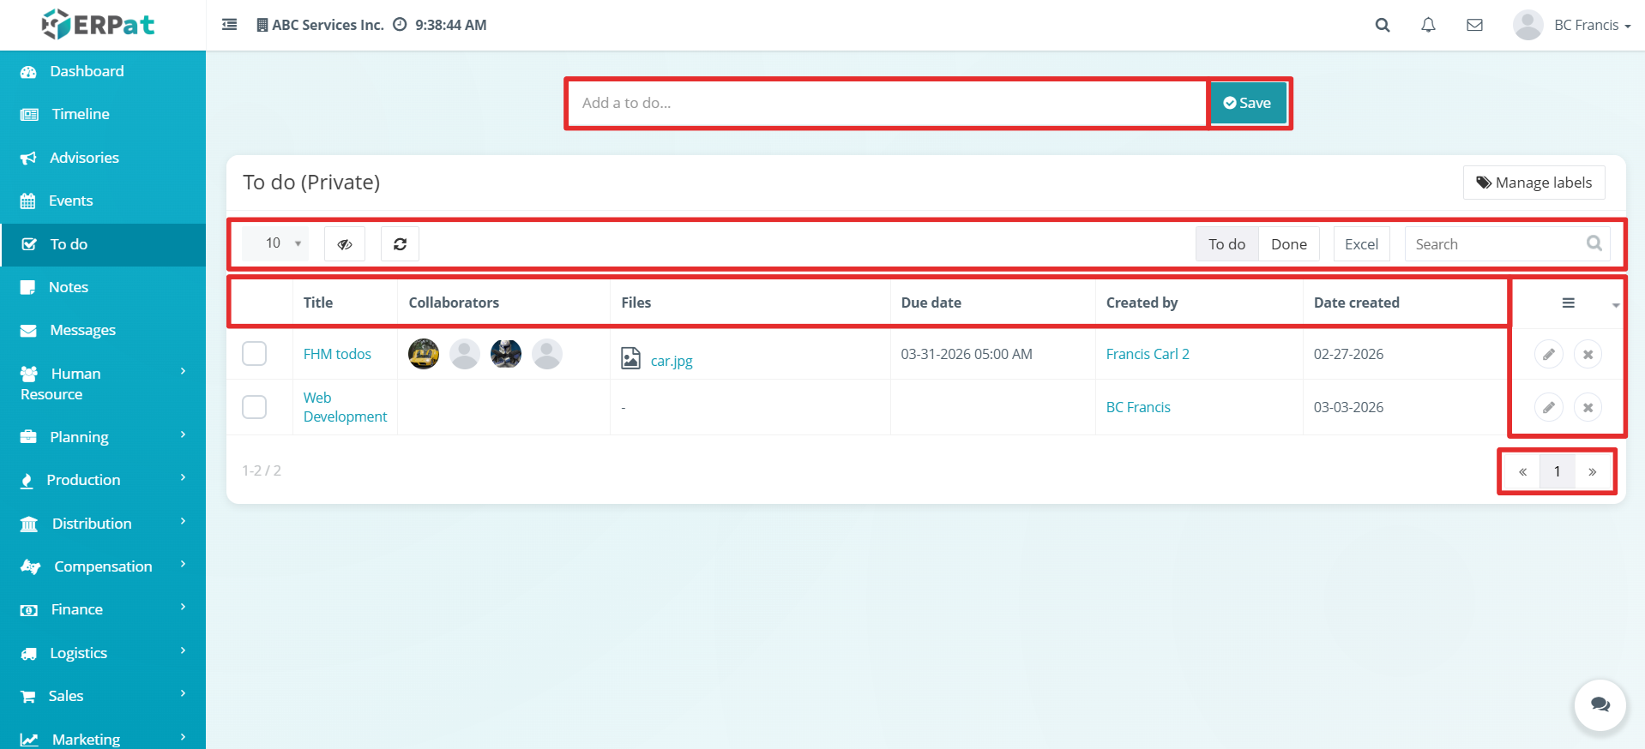Open the floating chat bubble icon
The width and height of the screenshot is (1645, 749).
(x=1600, y=704)
